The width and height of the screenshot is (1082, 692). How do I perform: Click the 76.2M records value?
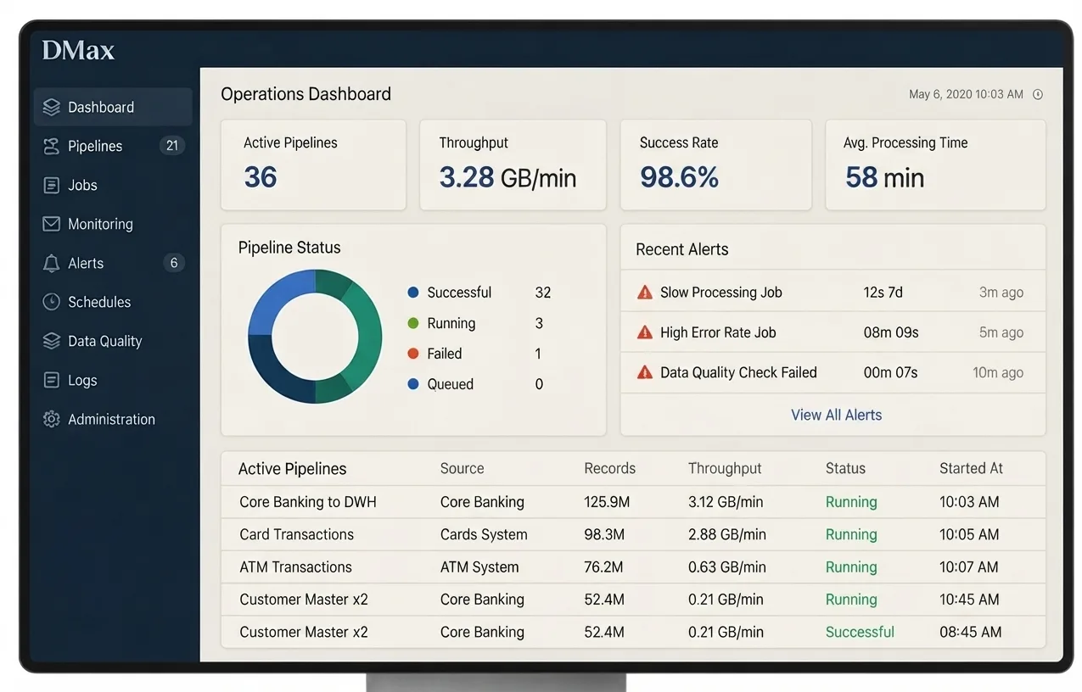603,566
